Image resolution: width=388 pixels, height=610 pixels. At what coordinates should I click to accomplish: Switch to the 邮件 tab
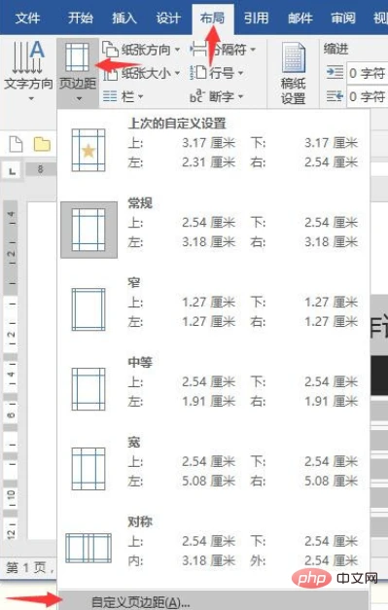coord(300,18)
